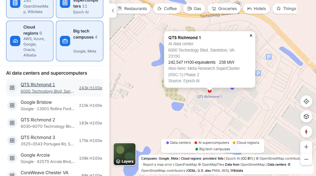Click the cloud icon on Cloud regions card
Screen dimensions: 316x176
[x=15, y=41]
